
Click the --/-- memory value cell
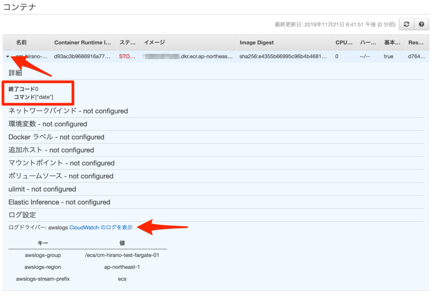[x=365, y=57]
